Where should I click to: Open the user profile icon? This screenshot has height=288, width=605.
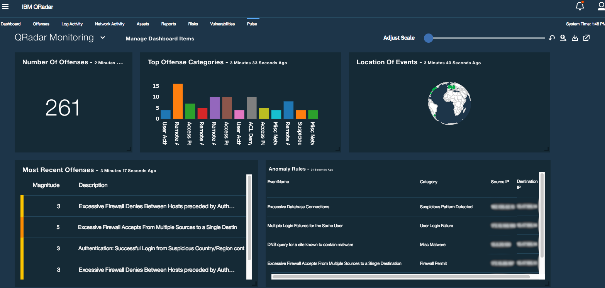(x=601, y=6)
